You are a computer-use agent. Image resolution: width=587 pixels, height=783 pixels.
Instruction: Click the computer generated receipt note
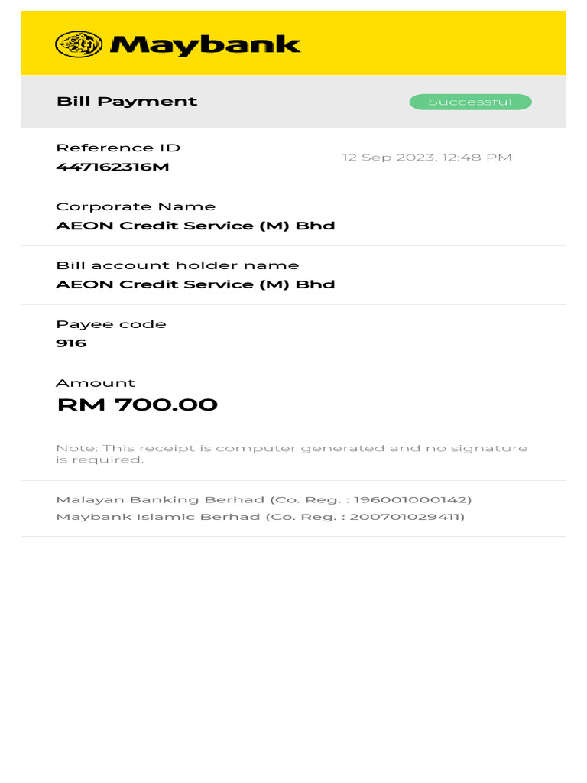(291, 453)
